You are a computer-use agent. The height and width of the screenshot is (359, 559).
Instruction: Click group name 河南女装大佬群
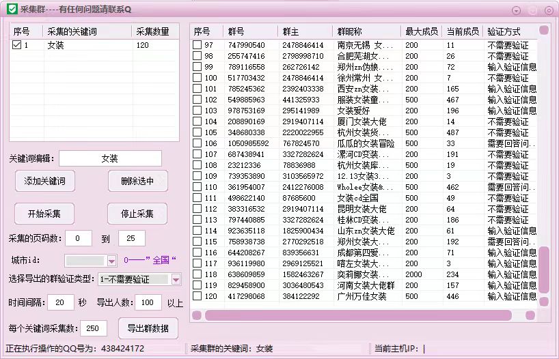[x=366, y=285]
